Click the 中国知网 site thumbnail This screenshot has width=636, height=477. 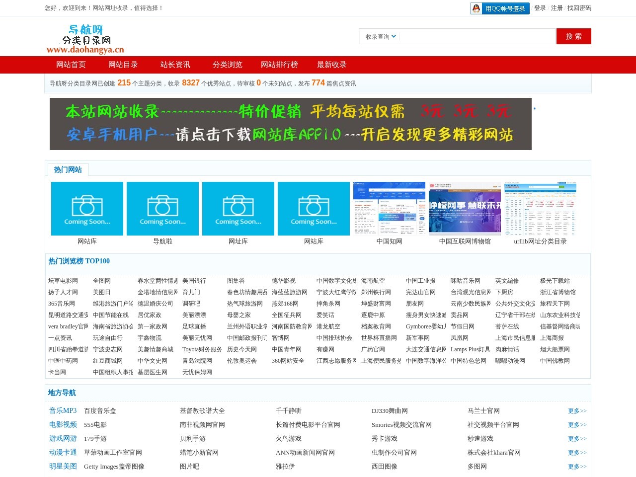coord(389,208)
